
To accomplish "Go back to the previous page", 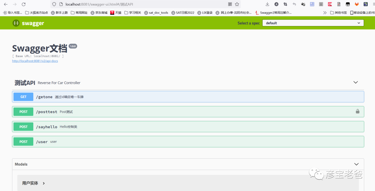I will pyautogui.click(x=6, y=4).
